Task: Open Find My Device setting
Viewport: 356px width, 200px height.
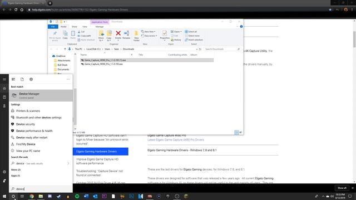Action: tap(26, 144)
